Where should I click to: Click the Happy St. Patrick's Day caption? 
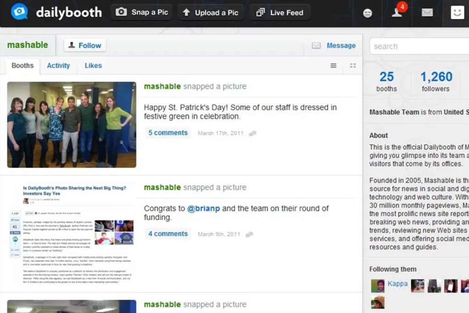pos(240,112)
